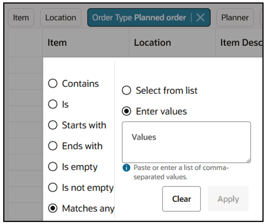Select the Contains radio option
Viewport: 266px width, 224px height.
[x=53, y=84]
